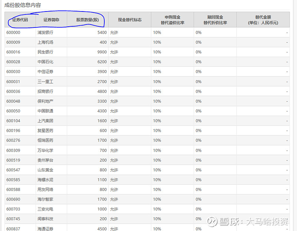Click the 申购现金替代溢价比率 column header
Screen dimensions: 297x231
click(172, 20)
